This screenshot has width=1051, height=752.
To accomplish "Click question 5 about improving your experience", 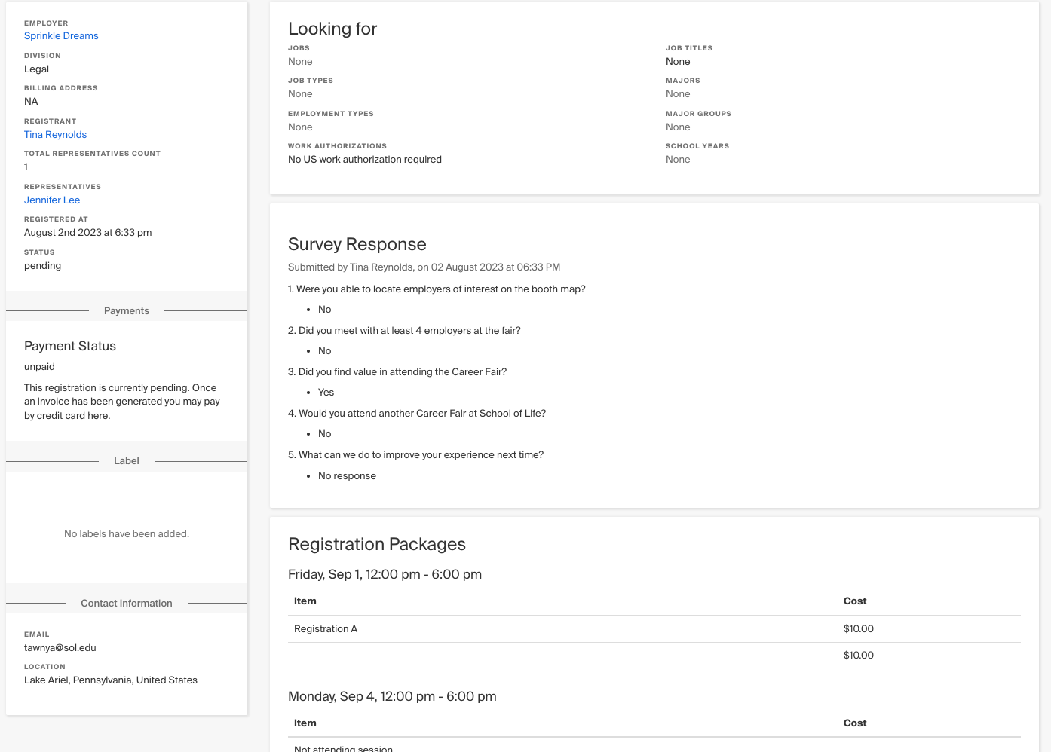I will 415,455.
